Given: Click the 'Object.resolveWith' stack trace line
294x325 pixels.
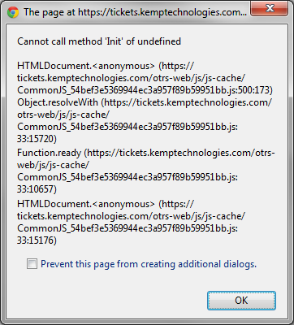Looking at the screenshot, I should (x=145, y=102).
